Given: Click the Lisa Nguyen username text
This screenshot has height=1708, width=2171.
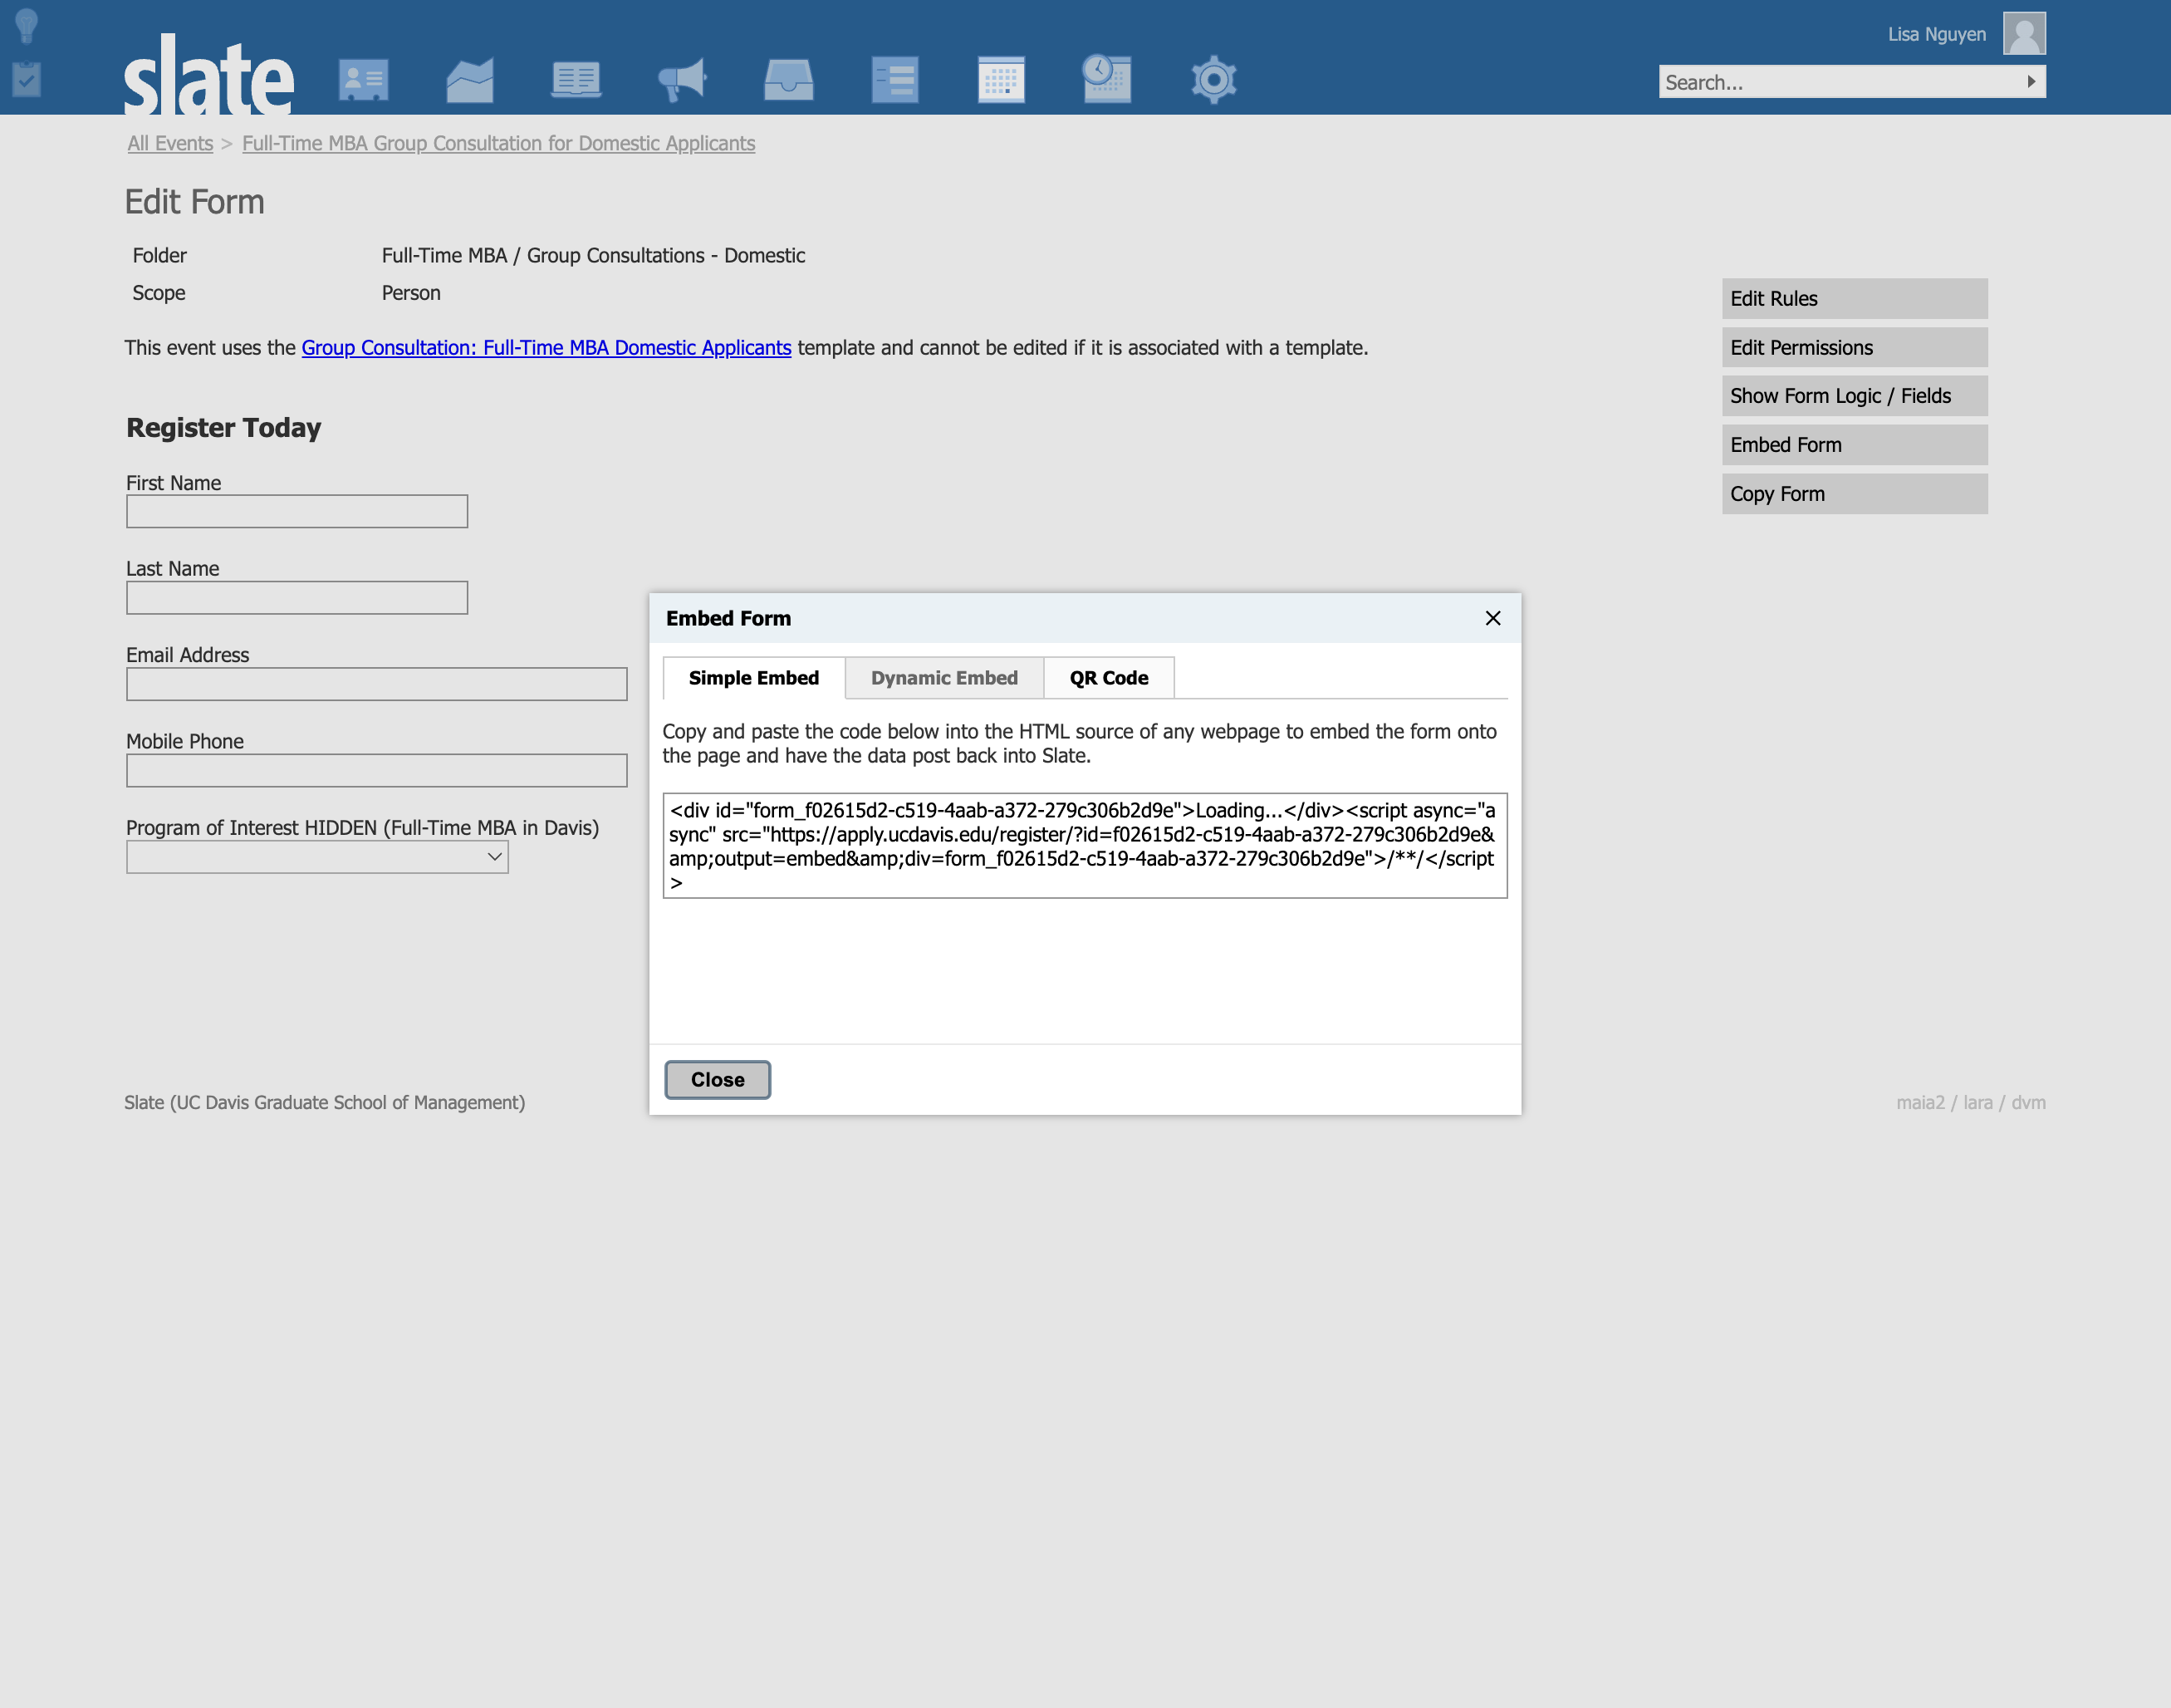Looking at the screenshot, I should pyautogui.click(x=1936, y=34).
